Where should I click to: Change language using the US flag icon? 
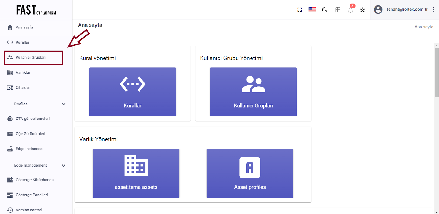[312, 10]
